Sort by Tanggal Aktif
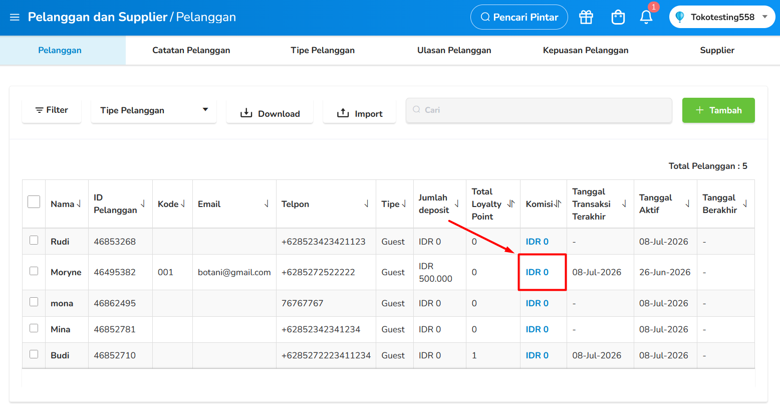This screenshot has height=409, width=780. [687, 204]
